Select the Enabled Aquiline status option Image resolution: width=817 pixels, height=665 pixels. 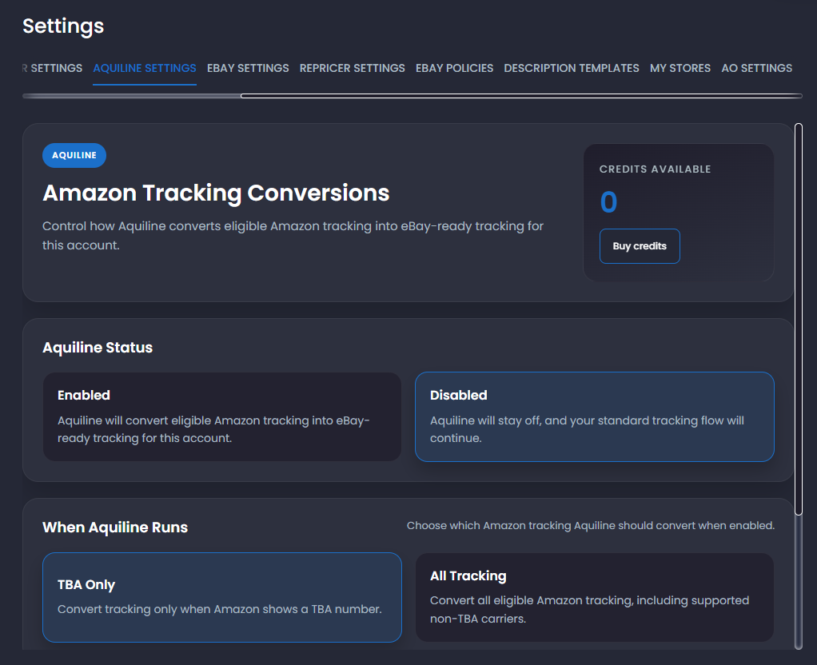222,416
